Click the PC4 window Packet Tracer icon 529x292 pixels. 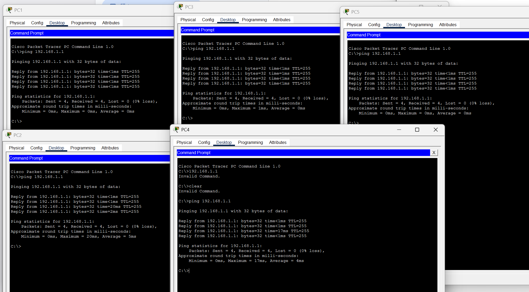176,130
